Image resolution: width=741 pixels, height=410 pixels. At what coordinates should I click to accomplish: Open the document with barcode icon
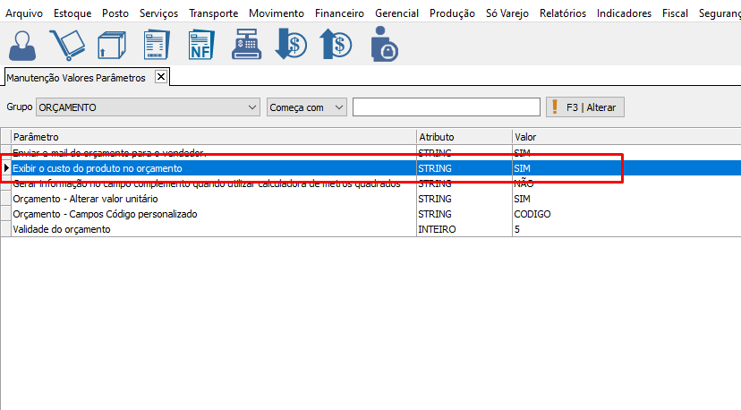(x=157, y=45)
